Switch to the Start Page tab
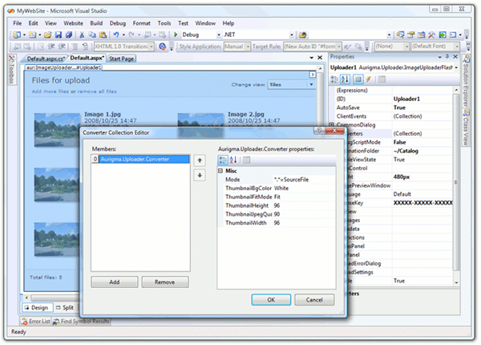 (121, 59)
